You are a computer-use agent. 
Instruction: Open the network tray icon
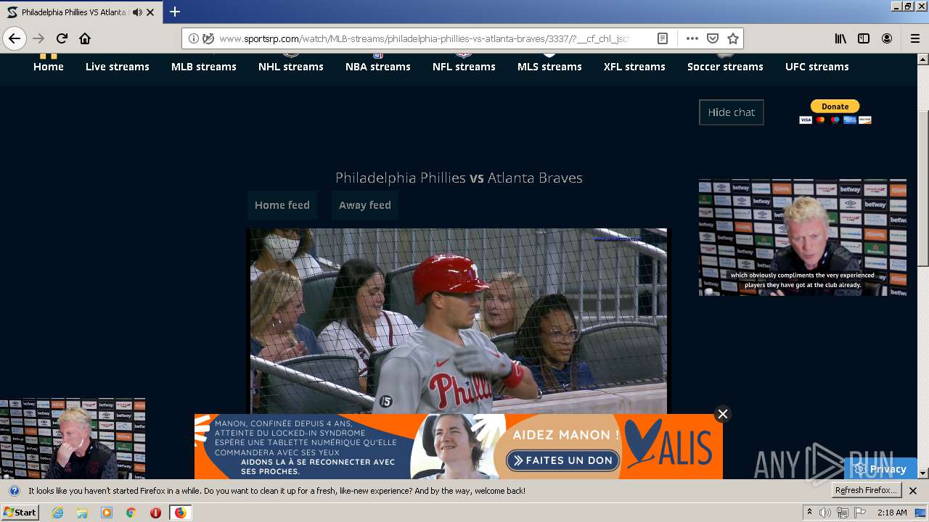click(843, 513)
